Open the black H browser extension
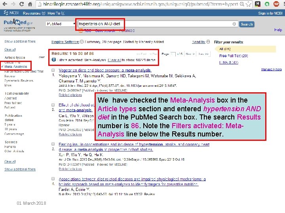 [258, 4]
